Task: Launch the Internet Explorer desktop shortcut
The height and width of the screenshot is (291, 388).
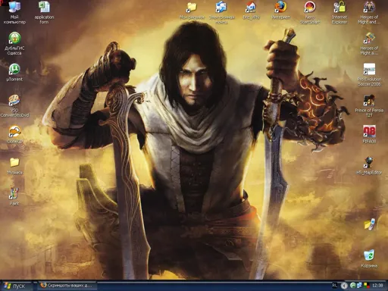Action: [339, 12]
